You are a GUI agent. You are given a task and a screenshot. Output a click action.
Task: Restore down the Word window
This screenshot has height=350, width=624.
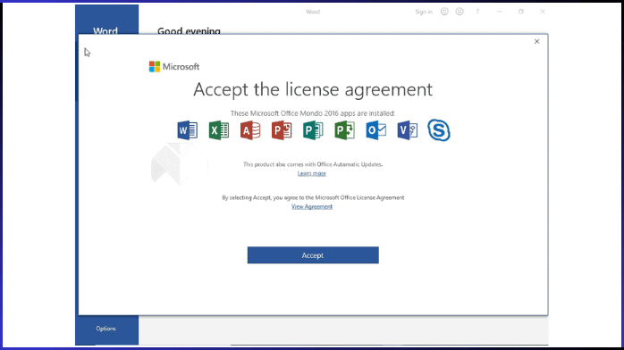(521, 12)
